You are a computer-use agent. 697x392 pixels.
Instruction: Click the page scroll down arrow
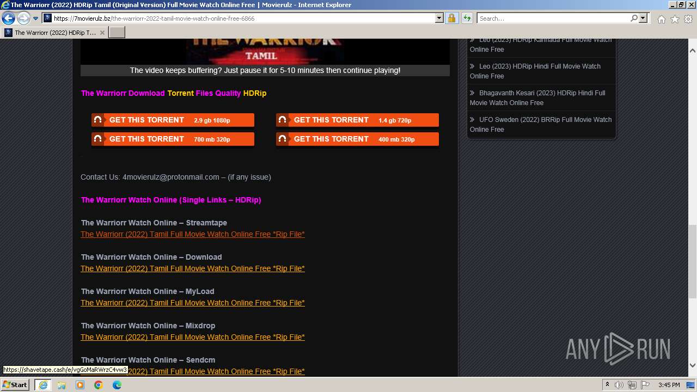(693, 365)
